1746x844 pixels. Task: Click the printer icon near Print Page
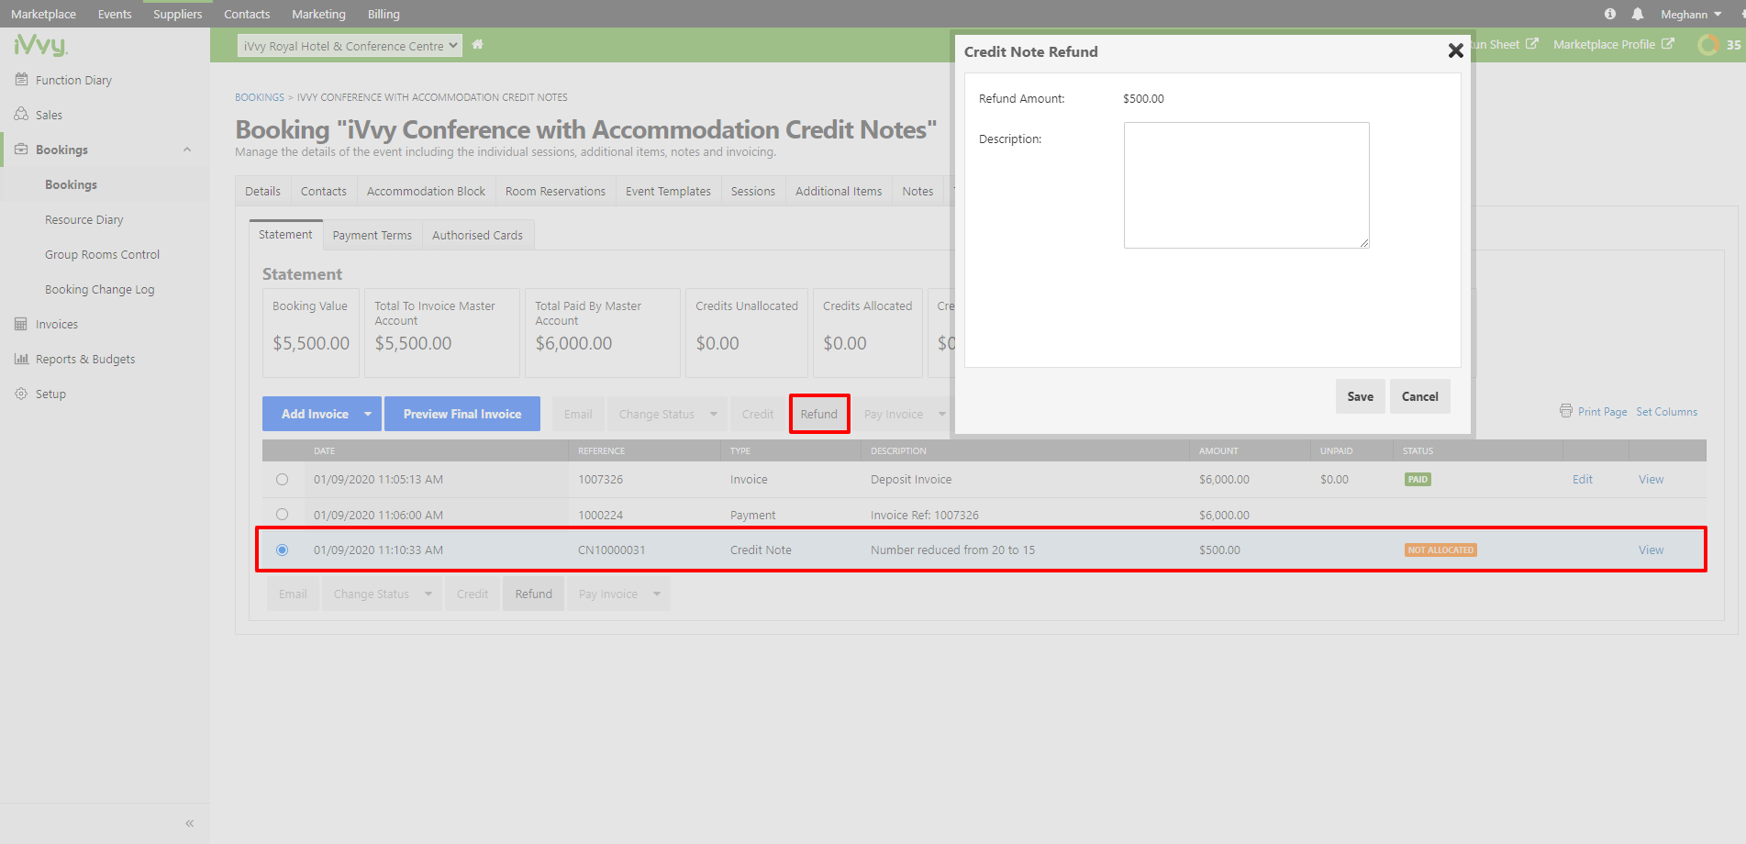[x=1566, y=411]
